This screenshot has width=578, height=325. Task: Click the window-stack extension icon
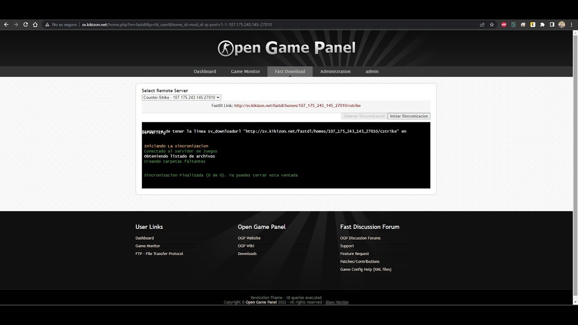(523, 24)
